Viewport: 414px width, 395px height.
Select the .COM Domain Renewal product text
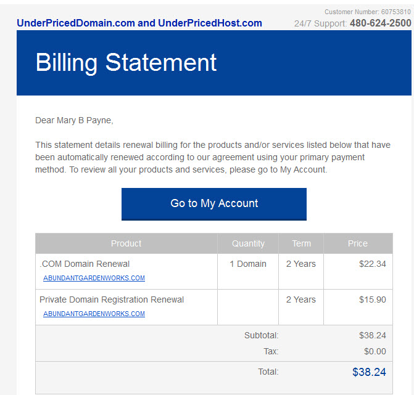[x=85, y=264]
